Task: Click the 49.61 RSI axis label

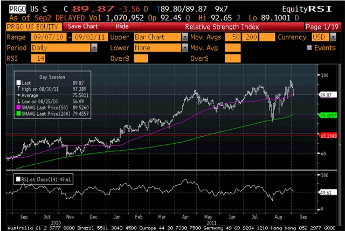Action: [328, 193]
